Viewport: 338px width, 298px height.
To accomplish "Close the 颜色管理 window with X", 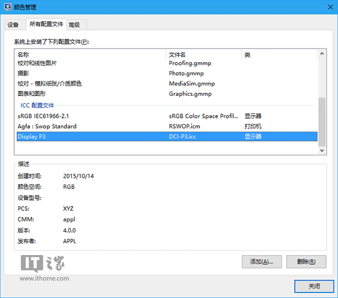I will click(330, 7).
